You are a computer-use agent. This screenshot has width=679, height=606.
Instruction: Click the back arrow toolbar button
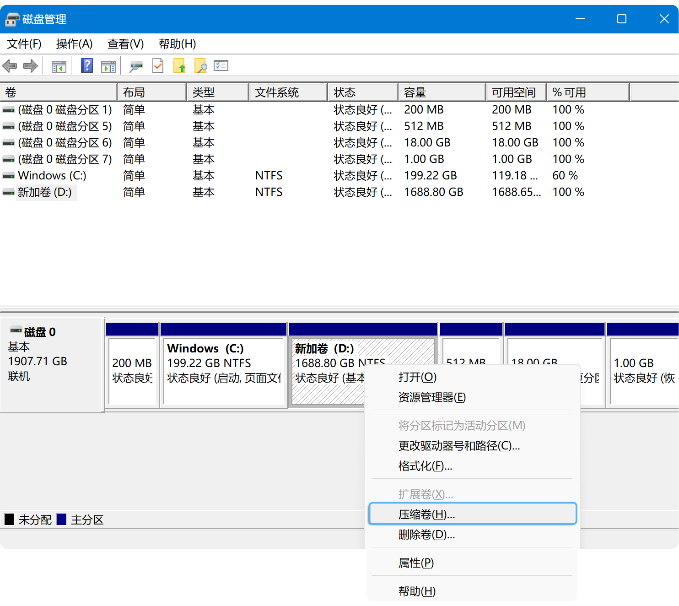tap(10, 66)
